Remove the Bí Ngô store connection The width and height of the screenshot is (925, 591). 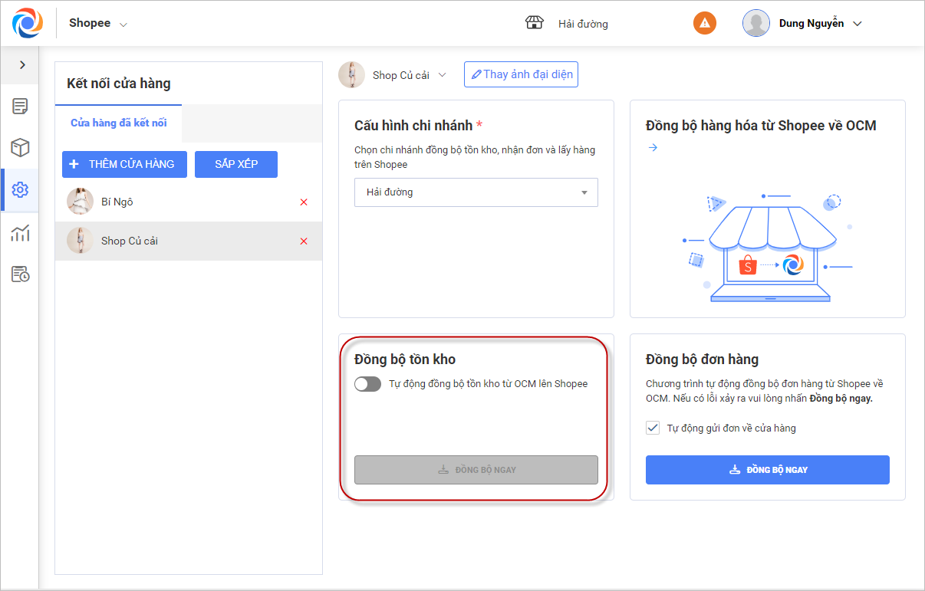pos(304,202)
